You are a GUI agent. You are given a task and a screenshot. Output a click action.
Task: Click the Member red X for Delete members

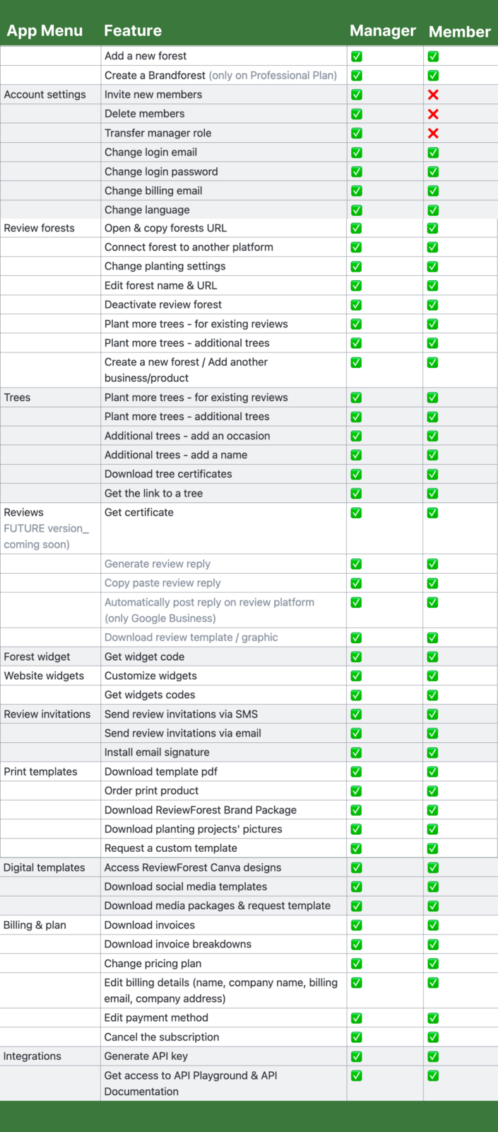pyautogui.click(x=433, y=114)
